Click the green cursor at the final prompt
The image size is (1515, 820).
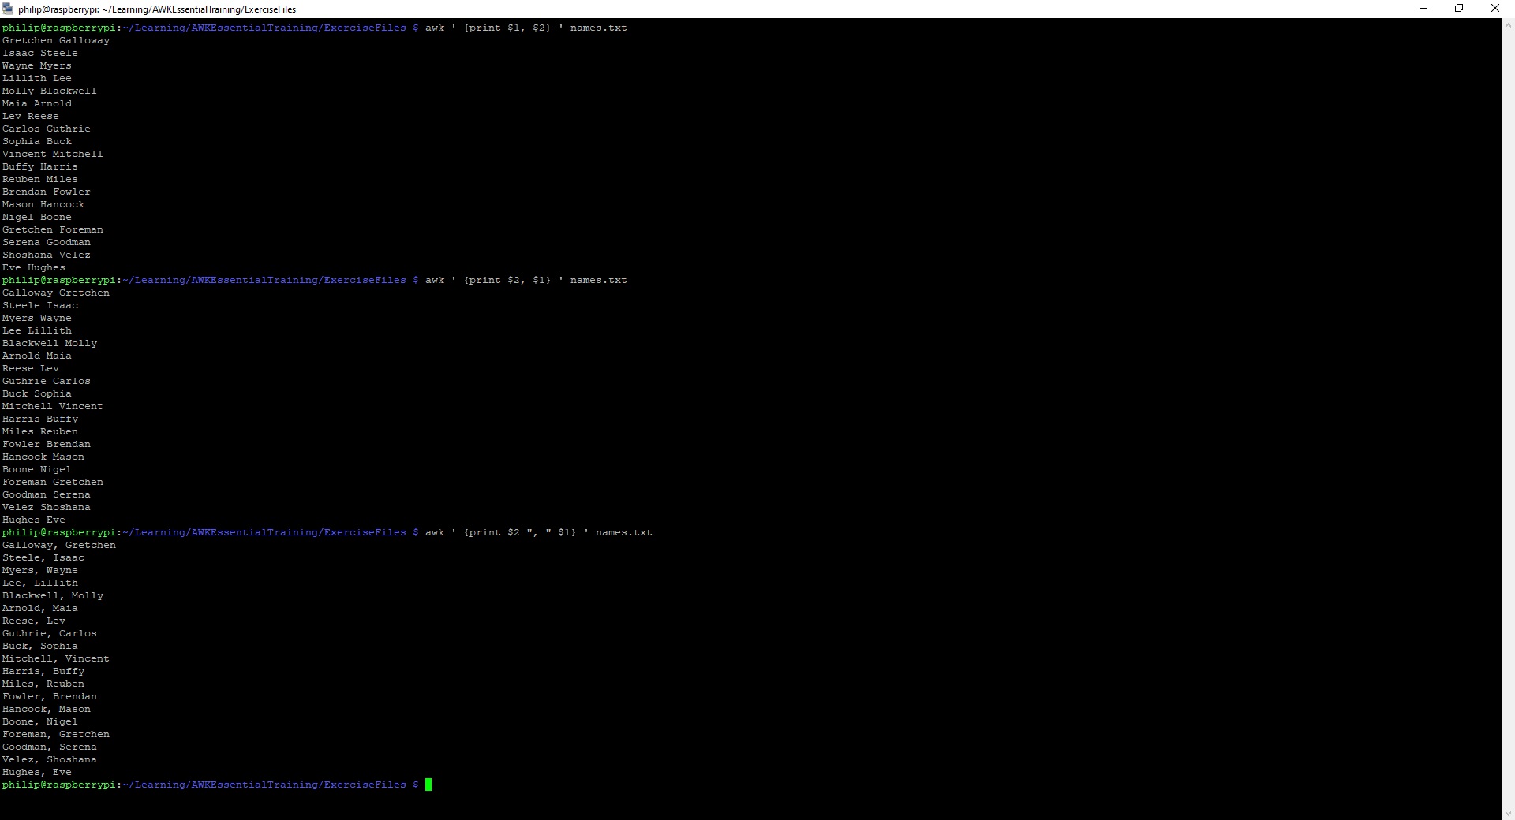click(x=428, y=785)
